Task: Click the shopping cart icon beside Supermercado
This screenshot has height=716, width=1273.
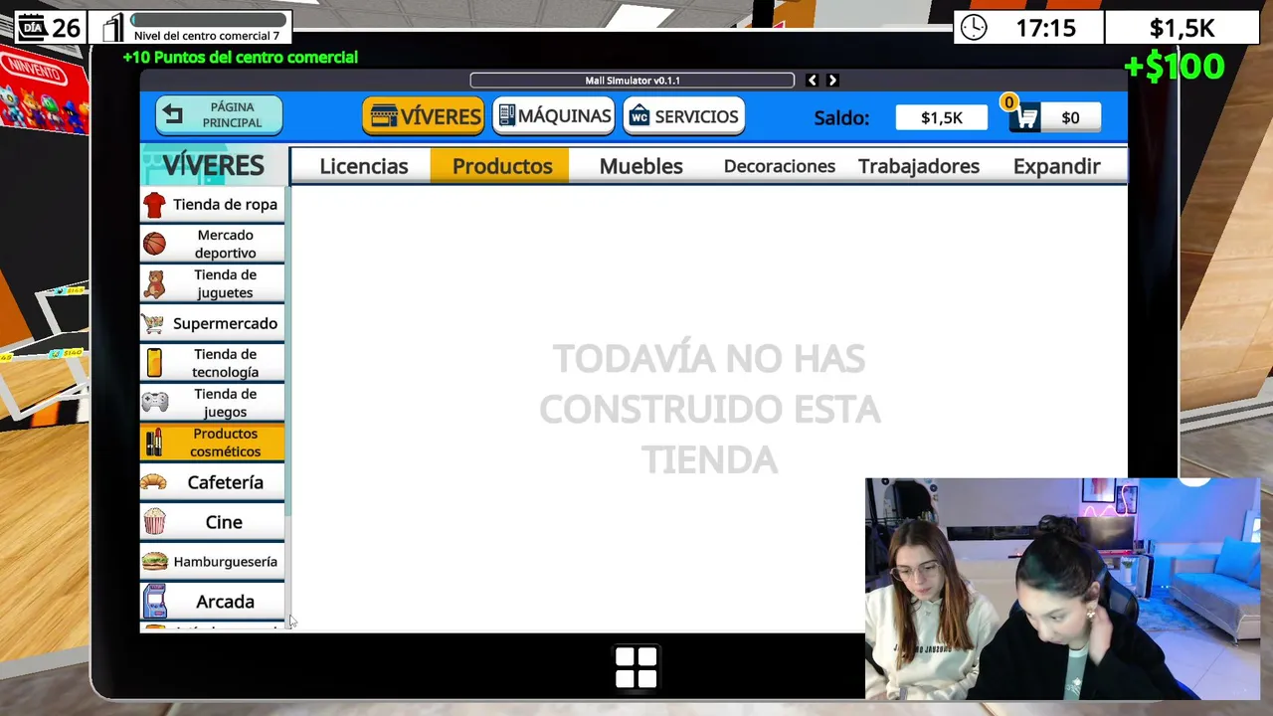Action: pos(153,323)
